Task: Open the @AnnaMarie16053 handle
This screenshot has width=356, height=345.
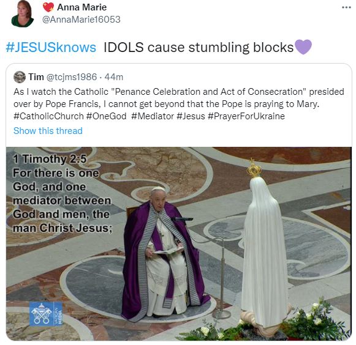Action: pos(81,20)
